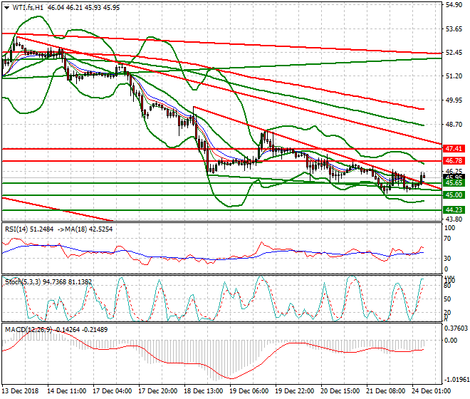This screenshot has height=399, width=470.
Task: Select the 17 Dec 20:00 time axis label
Action: (157, 391)
